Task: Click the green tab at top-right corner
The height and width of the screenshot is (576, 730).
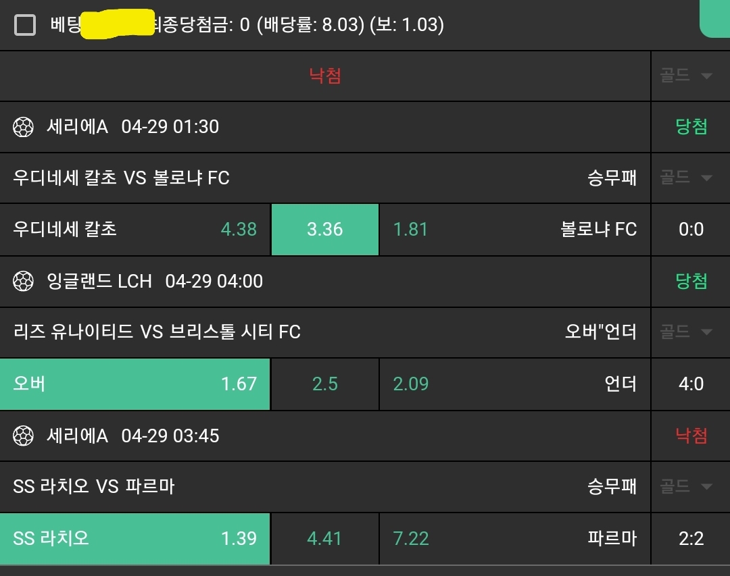Action: [715, 18]
